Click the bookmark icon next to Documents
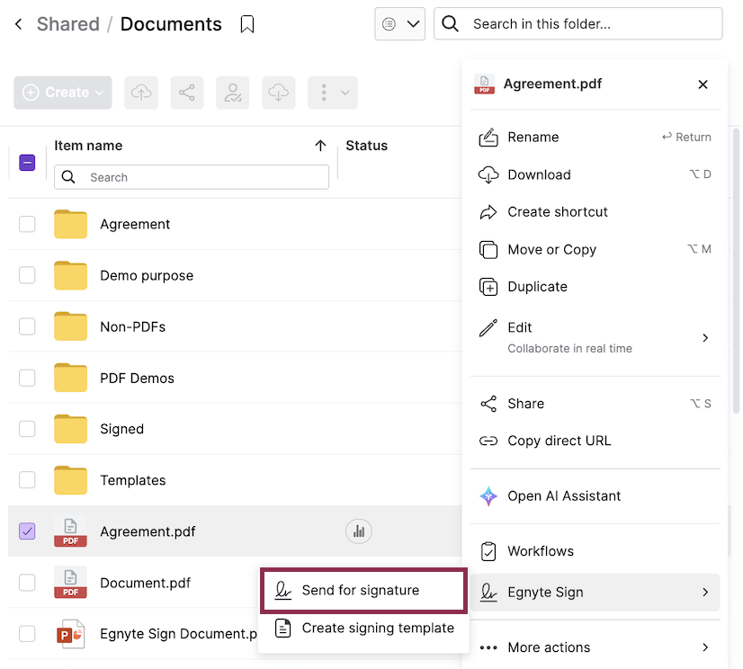 click(x=247, y=25)
